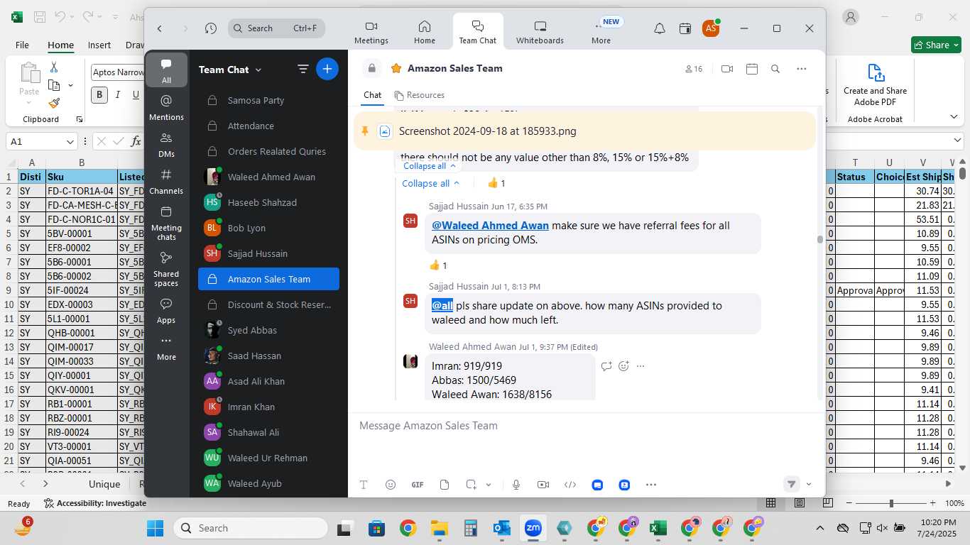The height and width of the screenshot is (545, 970).
Task: Add a reaction to Waleed Ahmed Awan's message
Action: click(x=623, y=366)
